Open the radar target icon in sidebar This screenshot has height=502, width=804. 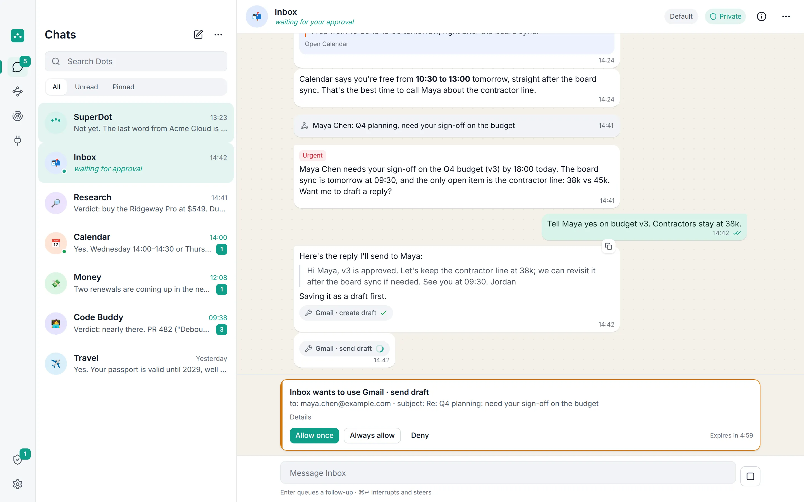(18, 116)
